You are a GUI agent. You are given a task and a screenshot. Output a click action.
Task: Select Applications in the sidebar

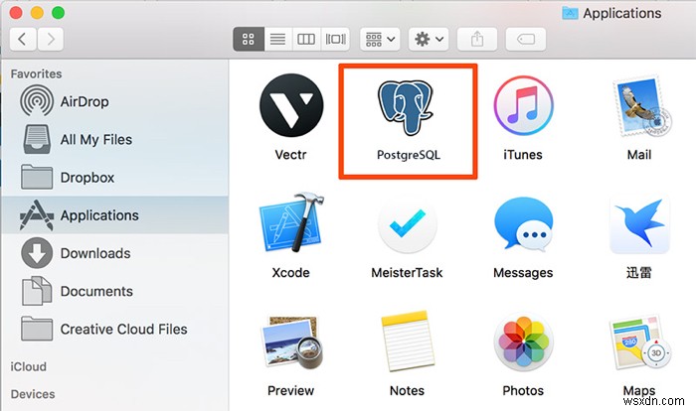click(x=115, y=215)
